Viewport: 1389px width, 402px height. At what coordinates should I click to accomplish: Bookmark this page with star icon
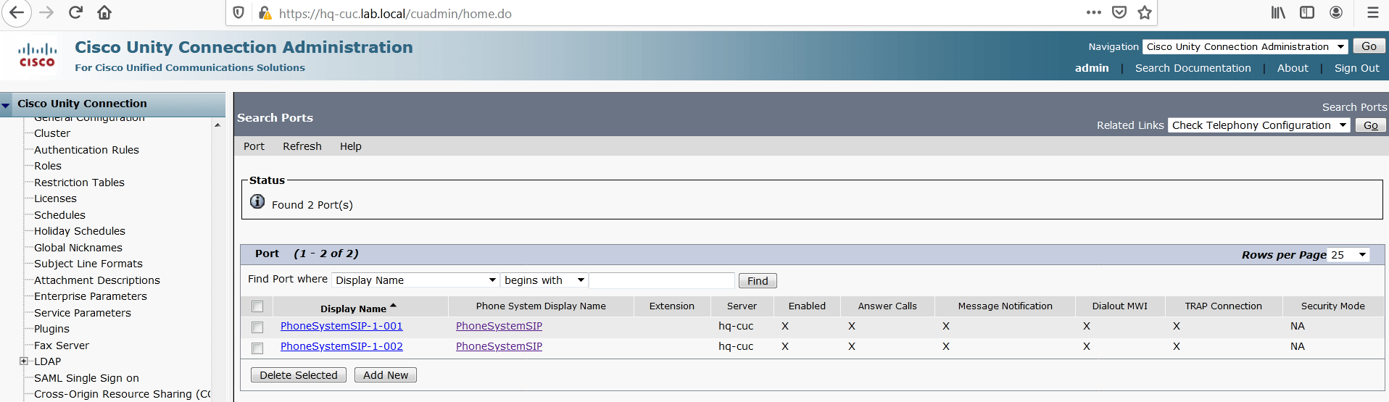[x=1145, y=12]
